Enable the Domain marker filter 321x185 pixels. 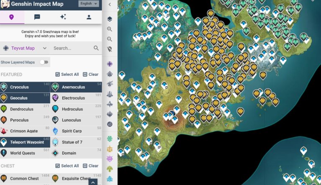[x=76, y=153]
